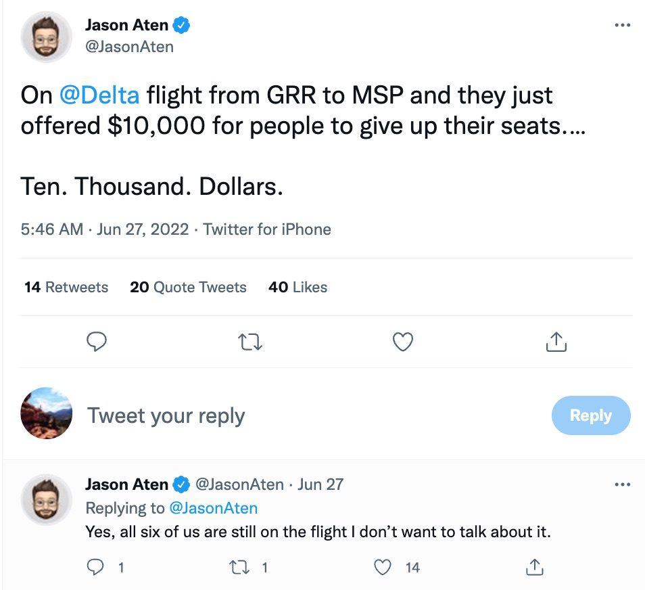645x590 pixels.
Task: Like Jason Aten's reply tweet
Action: pyautogui.click(x=382, y=567)
